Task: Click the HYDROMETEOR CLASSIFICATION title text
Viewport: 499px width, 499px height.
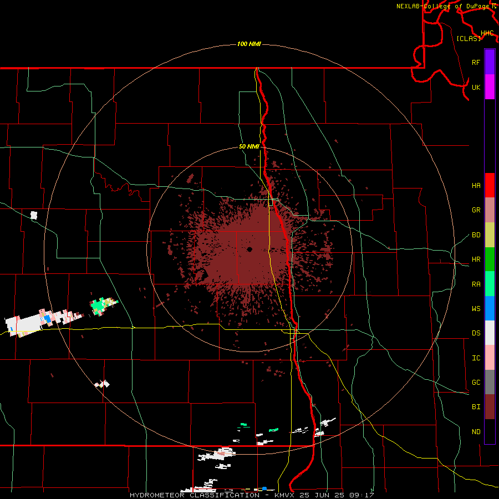Action: (x=195, y=495)
